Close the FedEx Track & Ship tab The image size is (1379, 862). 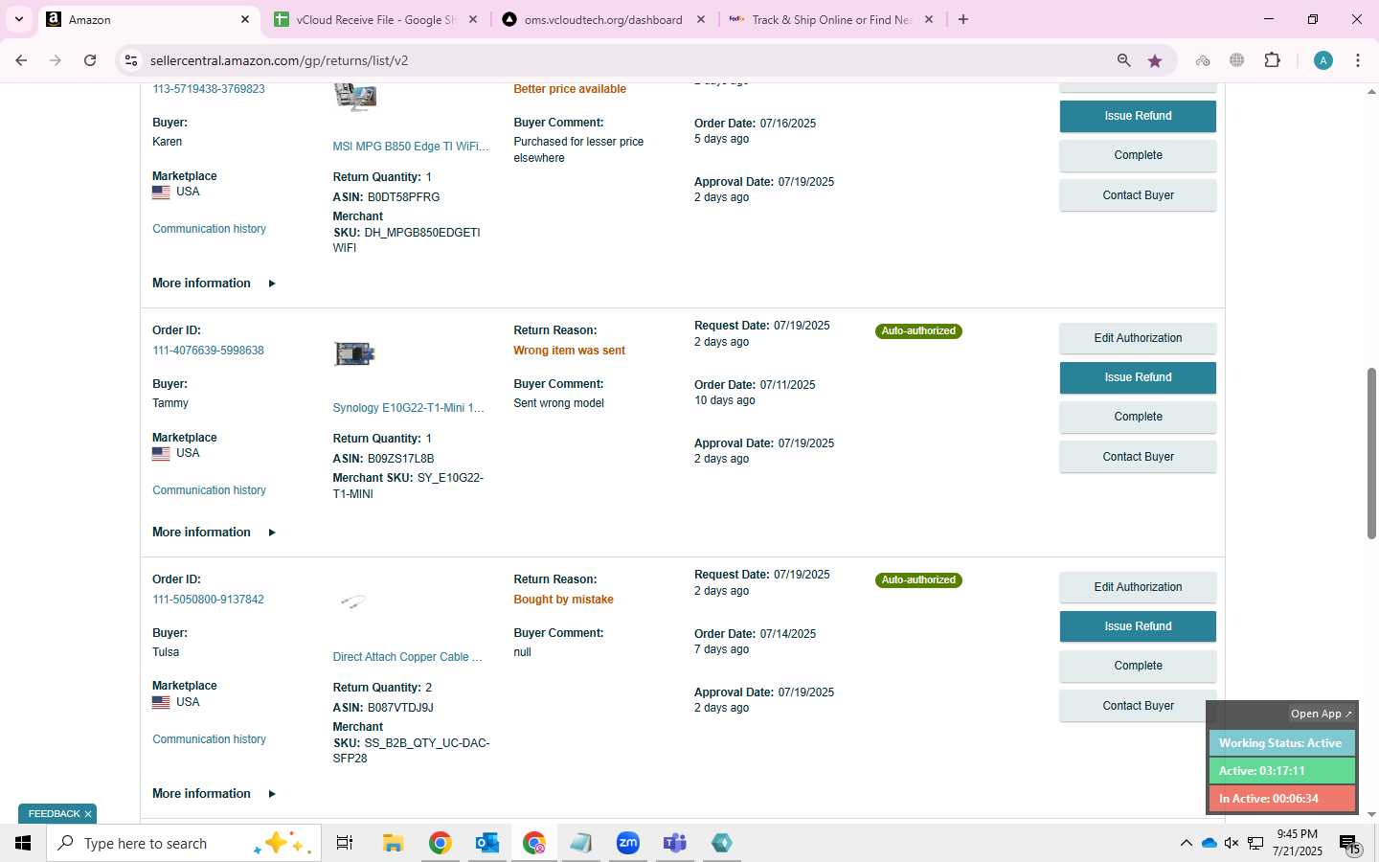(x=929, y=19)
